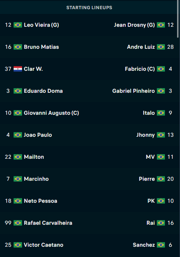
Task: Click the vertical scrollbar thumb
Action: 178,19
